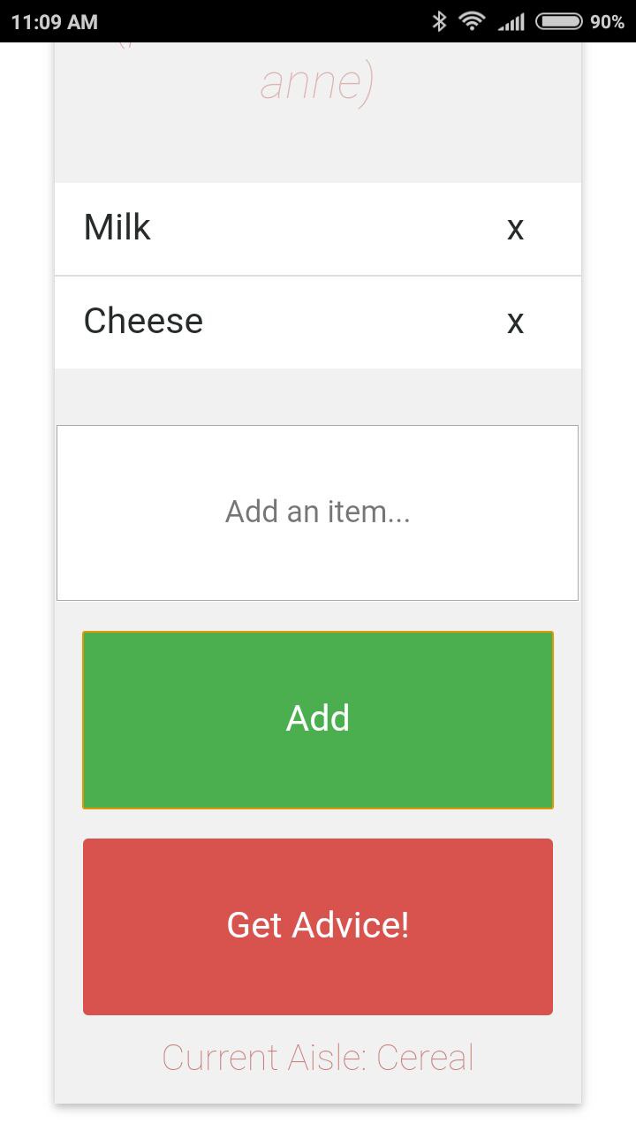Tap the Current Aisle: Cereal label
The height and width of the screenshot is (1131, 636).
click(318, 1058)
